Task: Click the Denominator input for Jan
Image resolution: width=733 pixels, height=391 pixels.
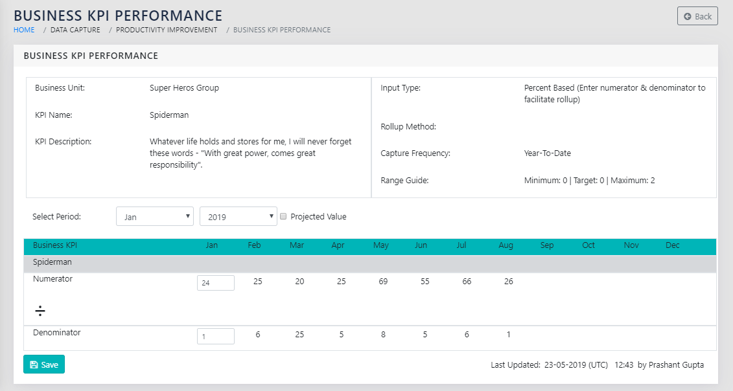Action: 215,336
